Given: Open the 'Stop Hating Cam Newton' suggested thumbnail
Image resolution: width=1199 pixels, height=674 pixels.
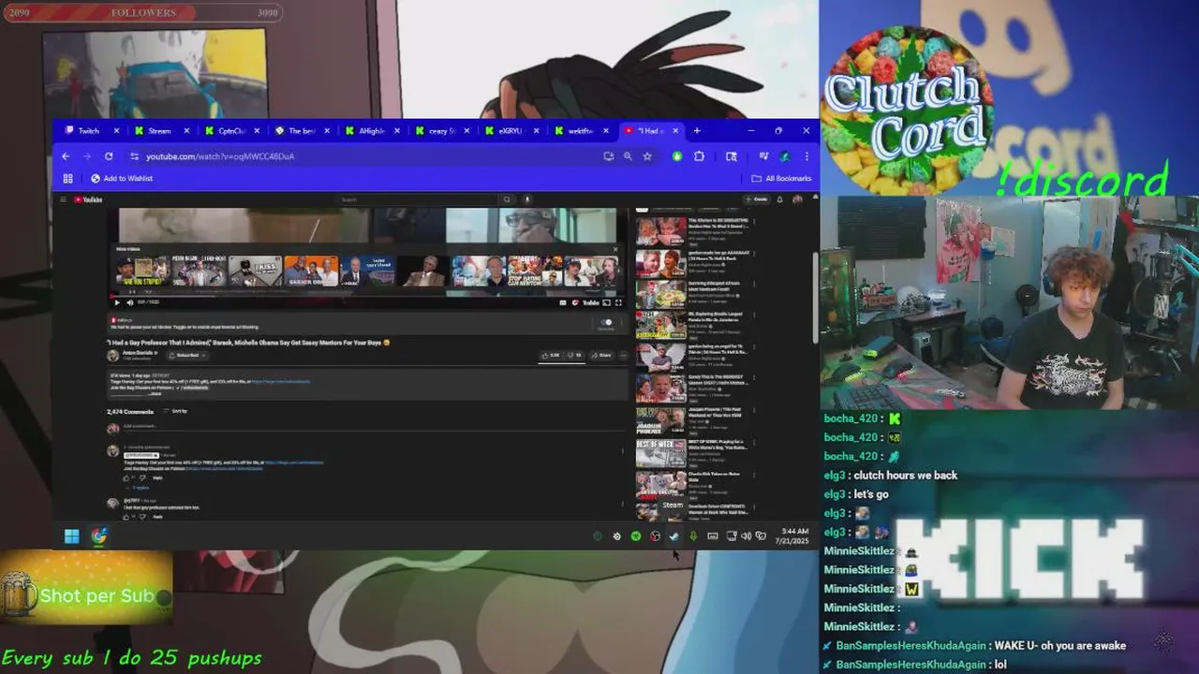Looking at the screenshot, I should click(534, 271).
